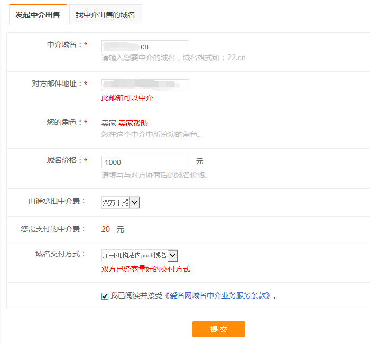The width and height of the screenshot is (370, 343).
Task: Click the 中介域名 input field
Action: pos(145,47)
